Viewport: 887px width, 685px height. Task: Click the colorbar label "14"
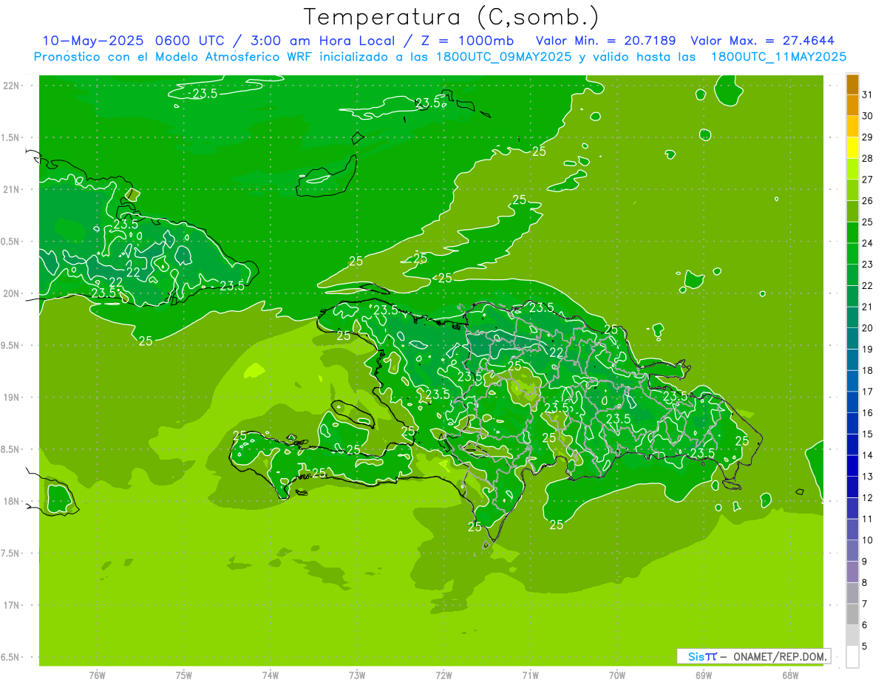point(867,455)
